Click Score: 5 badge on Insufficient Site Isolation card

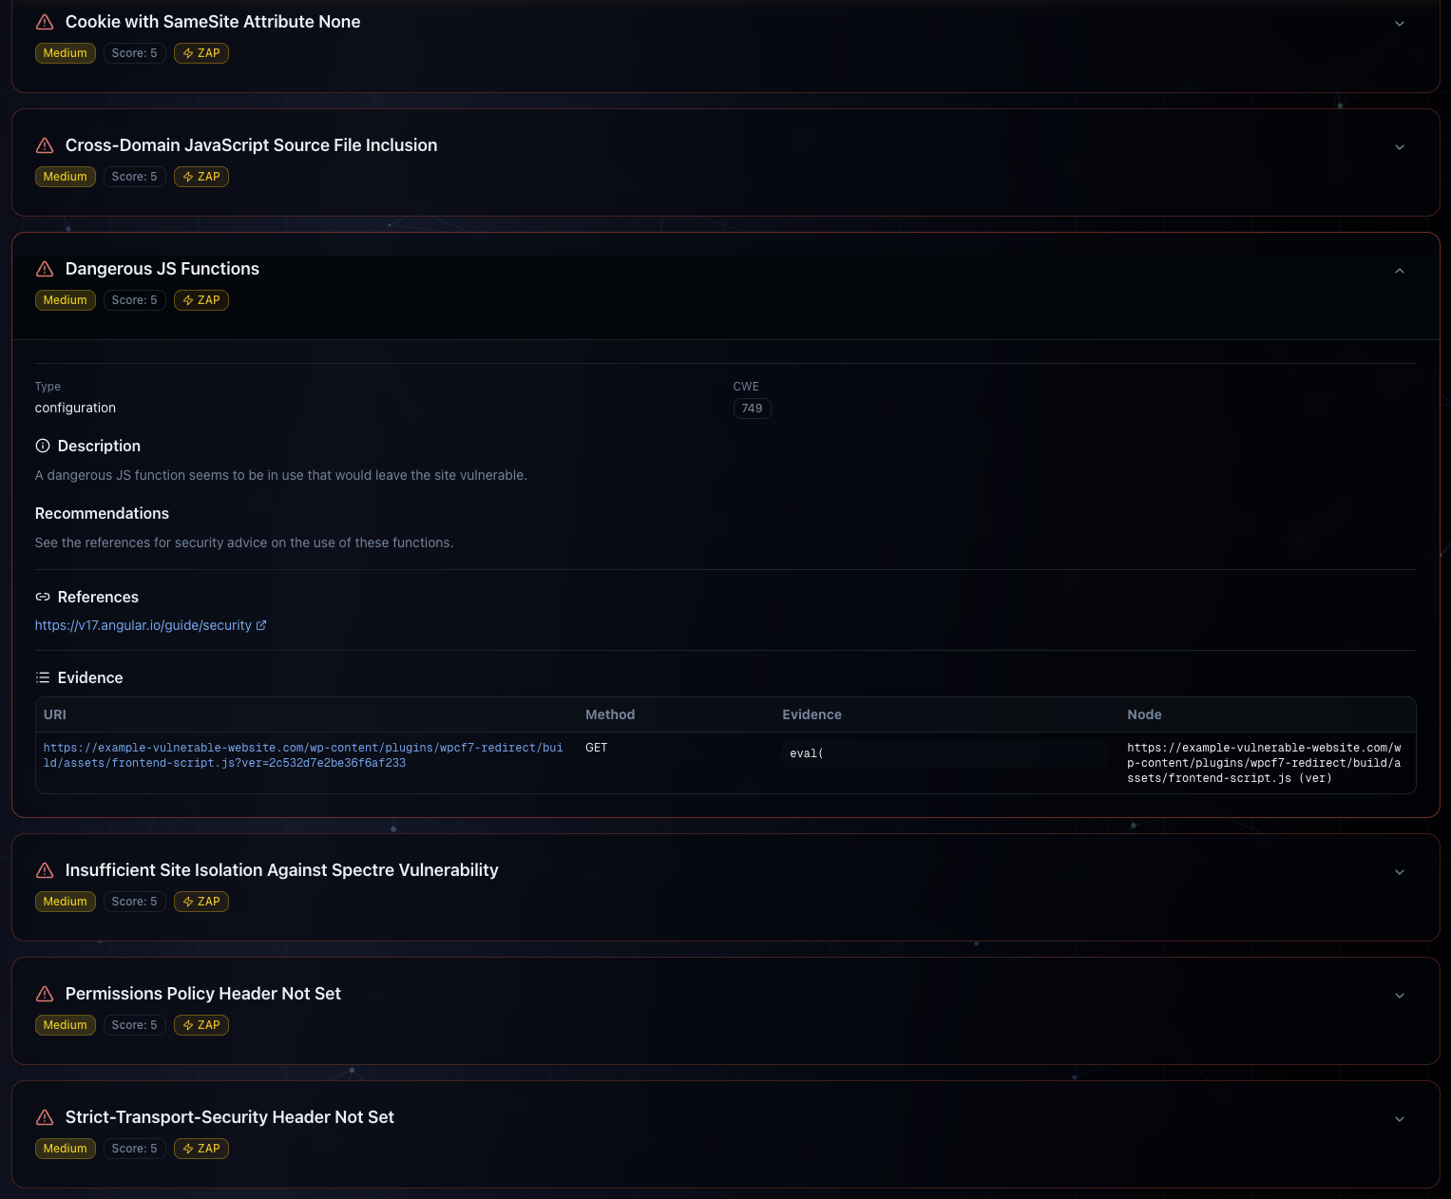click(x=135, y=902)
